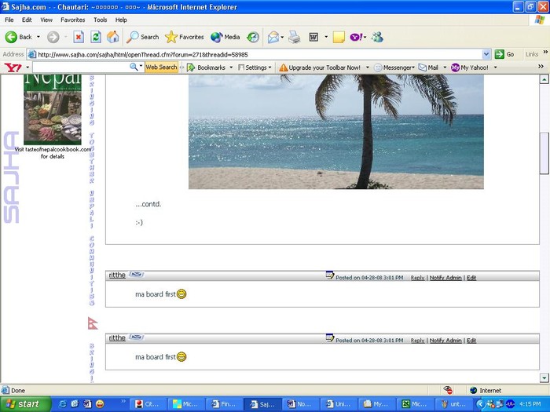Expand the Settings dropdown in Yahoo toolbar

pos(255,67)
